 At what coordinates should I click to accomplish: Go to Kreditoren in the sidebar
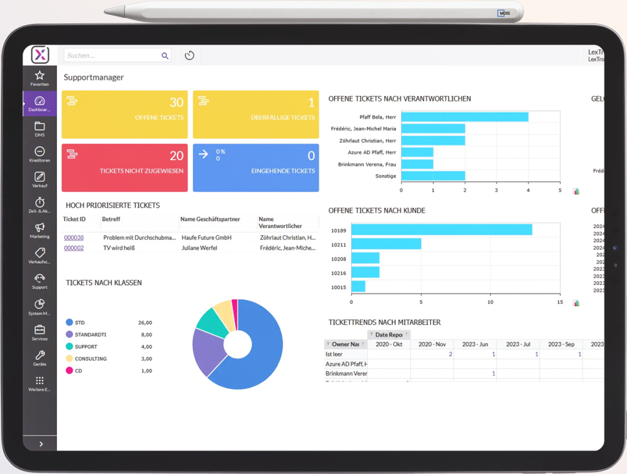40,154
